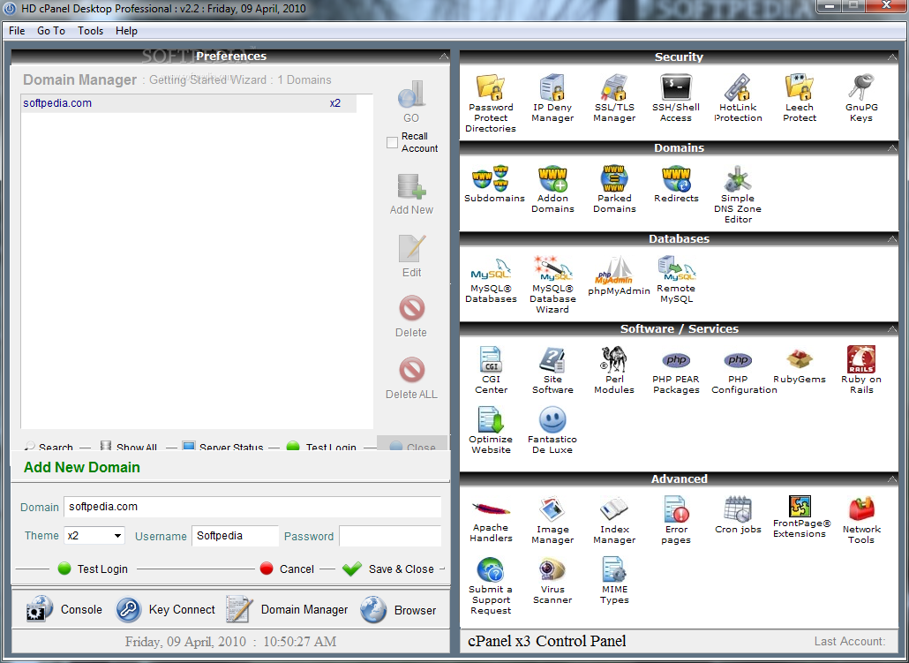Open Apache Handlers
The height and width of the screenshot is (663, 909).
tap(491, 521)
